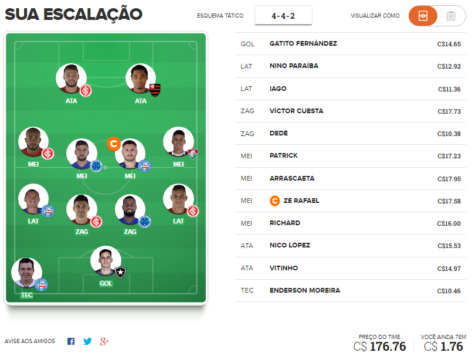Select Gatito Fernández row in the list
The height and width of the screenshot is (363, 472).
(351, 44)
